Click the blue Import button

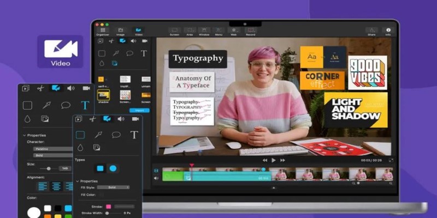point(139,110)
